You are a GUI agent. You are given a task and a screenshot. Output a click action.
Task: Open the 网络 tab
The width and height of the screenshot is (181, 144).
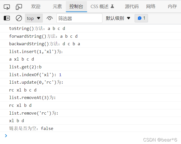pyautogui.click(x=151, y=7)
